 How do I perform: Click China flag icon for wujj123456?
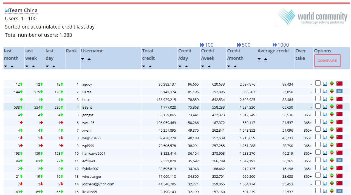coord(339,137)
